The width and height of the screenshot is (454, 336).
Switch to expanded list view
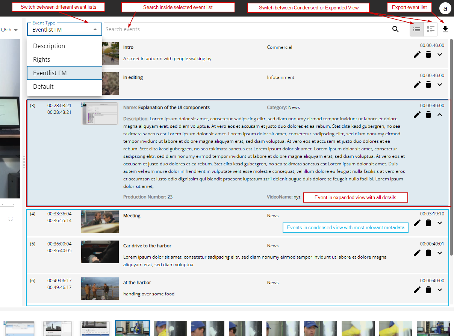(x=431, y=29)
